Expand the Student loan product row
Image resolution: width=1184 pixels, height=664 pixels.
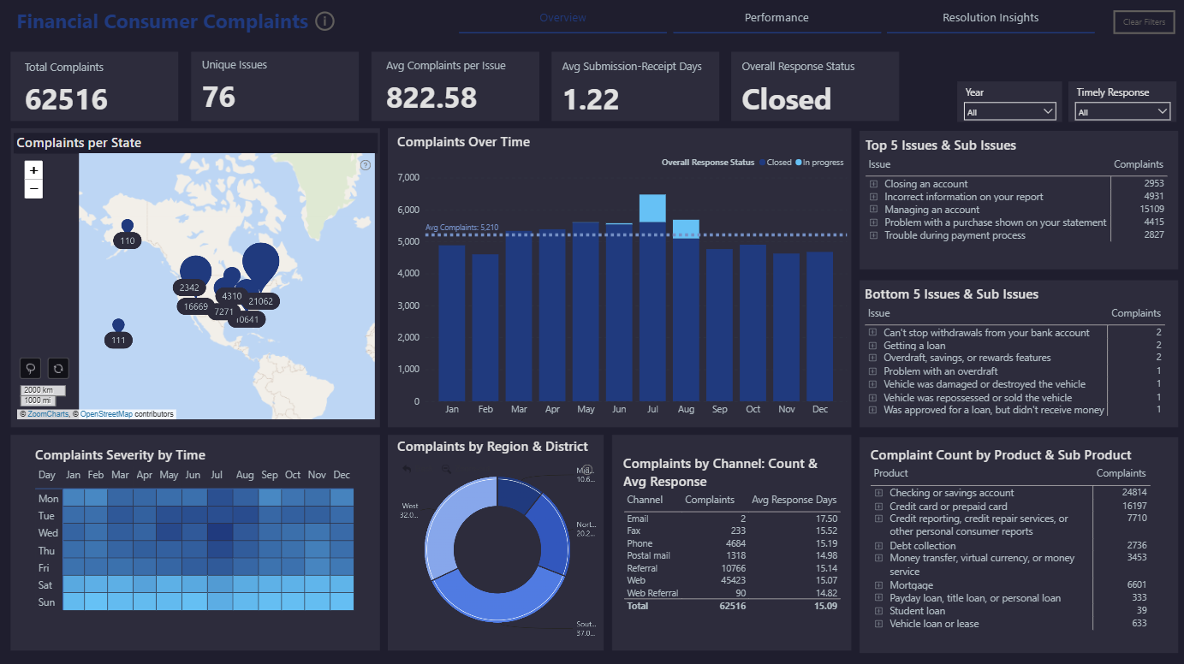click(878, 611)
